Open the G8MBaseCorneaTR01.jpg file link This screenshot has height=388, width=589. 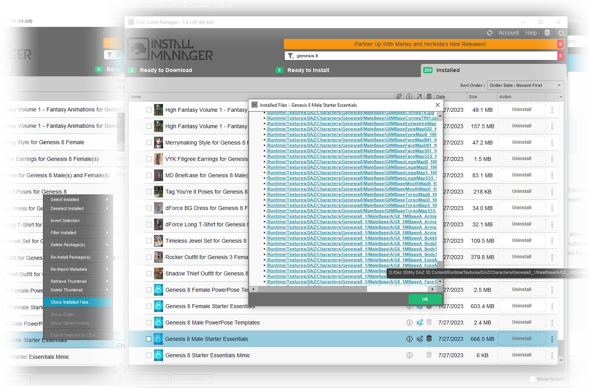(x=352, y=118)
